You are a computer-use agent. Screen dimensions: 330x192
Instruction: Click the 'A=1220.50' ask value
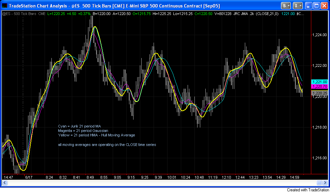pos(122,14)
